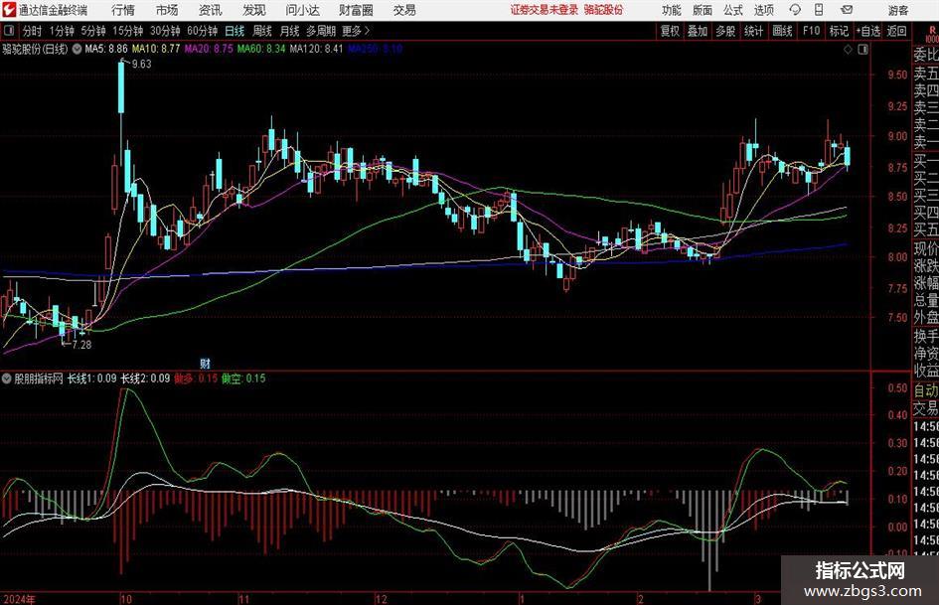Click the R 1000 badge icon

coord(932,34)
